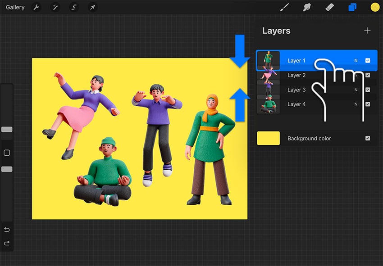Open the Adjustments panel
The height and width of the screenshot is (266, 383).
click(x=55, y=7)
